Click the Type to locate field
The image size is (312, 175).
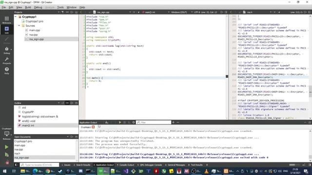39,165
